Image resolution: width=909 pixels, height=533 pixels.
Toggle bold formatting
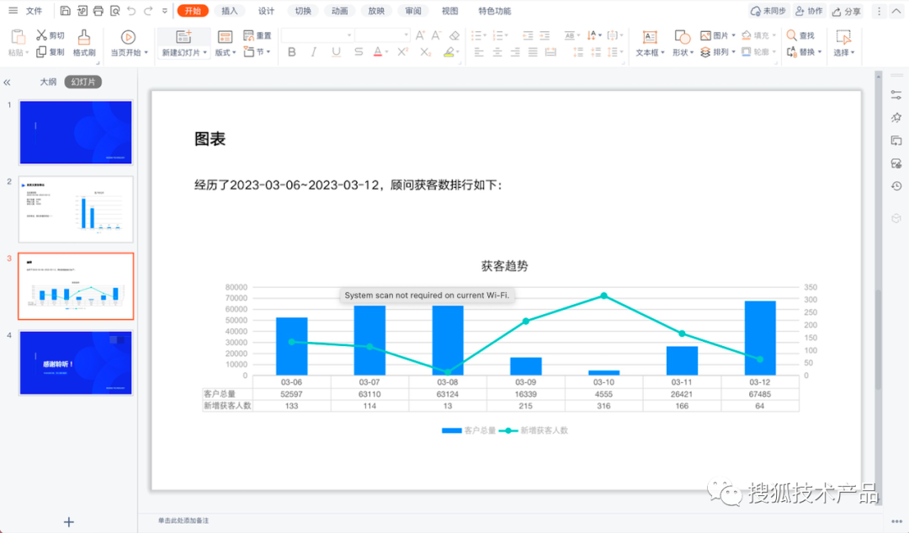tap(291, 52)
